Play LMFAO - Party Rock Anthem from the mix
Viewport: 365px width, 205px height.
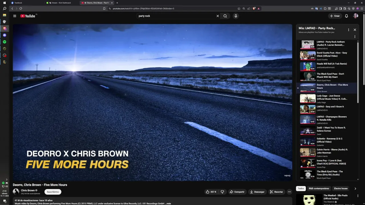point(327,45)
